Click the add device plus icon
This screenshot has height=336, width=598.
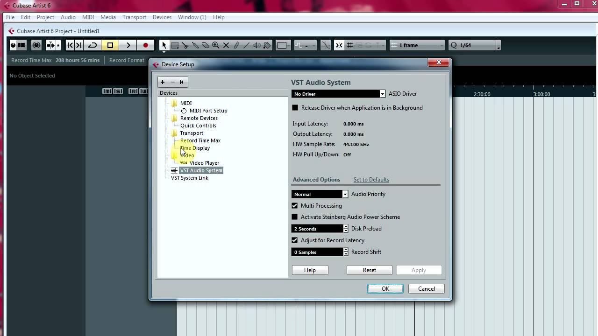click(x=163, y=82)
